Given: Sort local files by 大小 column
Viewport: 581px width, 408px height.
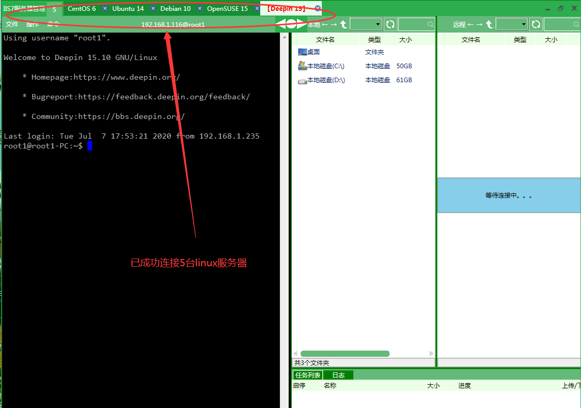Looking at the screenshot, I should click(406, 39).
